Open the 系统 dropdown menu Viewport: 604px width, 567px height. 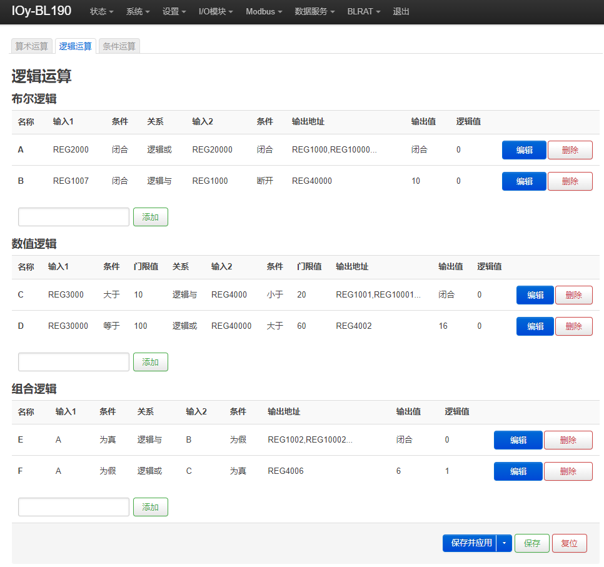(x=138, y=11)
